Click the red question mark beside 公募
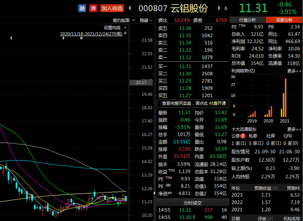 243,136
